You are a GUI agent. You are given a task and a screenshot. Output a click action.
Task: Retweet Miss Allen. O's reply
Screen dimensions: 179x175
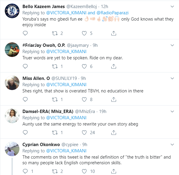55,99
